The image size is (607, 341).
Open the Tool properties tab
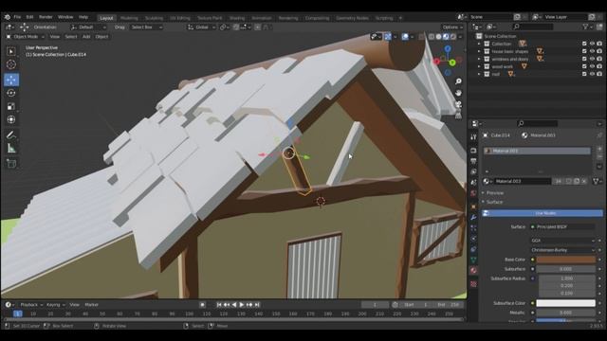point(473,136)
